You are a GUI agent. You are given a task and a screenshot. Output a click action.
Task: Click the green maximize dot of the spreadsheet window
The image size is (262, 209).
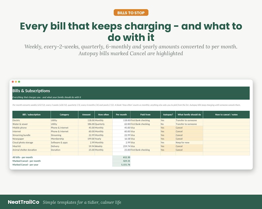[19, 82]
